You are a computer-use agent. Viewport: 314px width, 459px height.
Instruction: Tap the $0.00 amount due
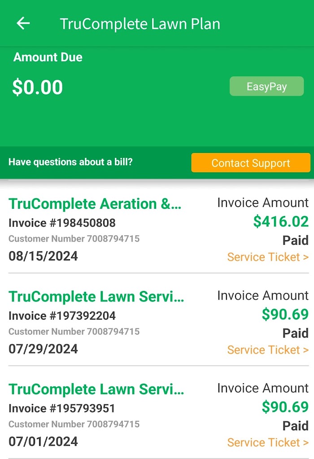coord(38,87)
